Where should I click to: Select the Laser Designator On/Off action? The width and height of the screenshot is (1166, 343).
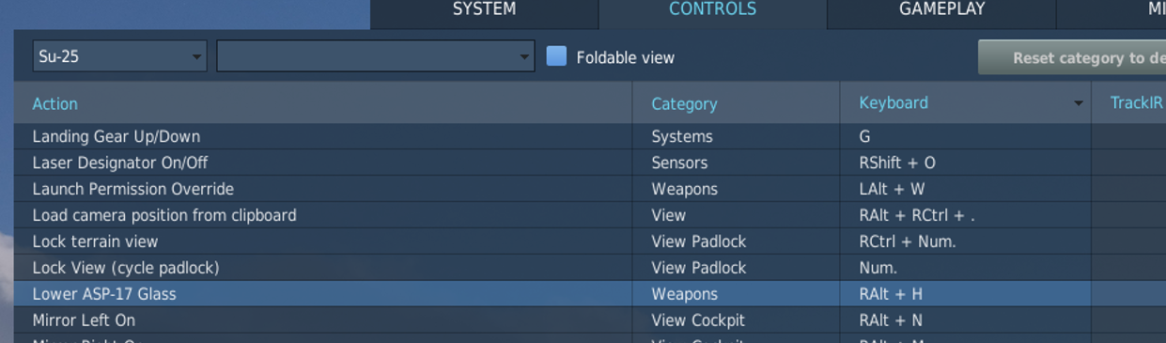pyautogui.click(x=120, y=163)
